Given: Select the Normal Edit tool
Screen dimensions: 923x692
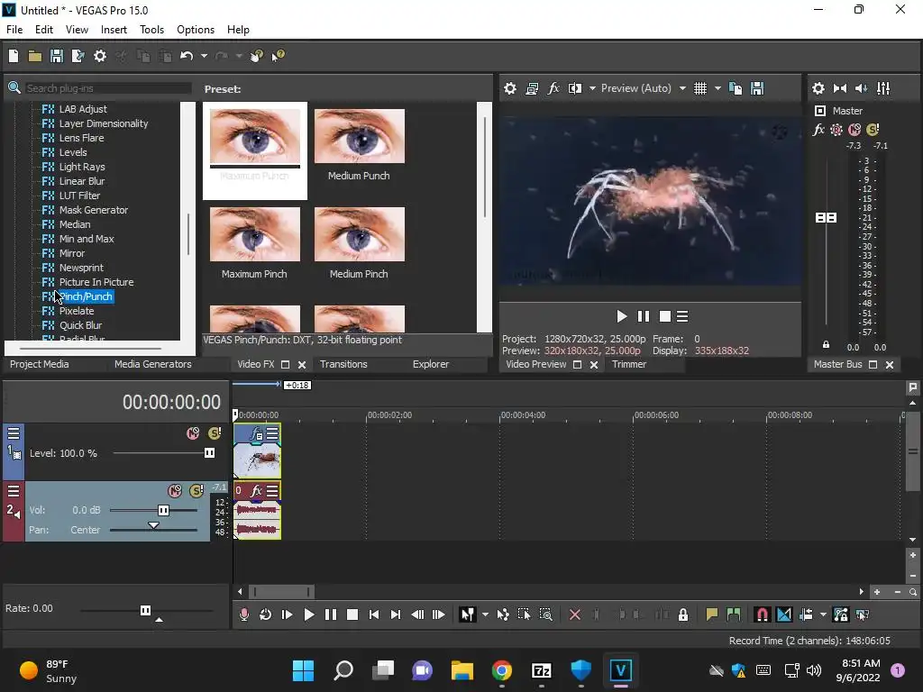Looking at the screenshot, I should [x=468, y=615].
